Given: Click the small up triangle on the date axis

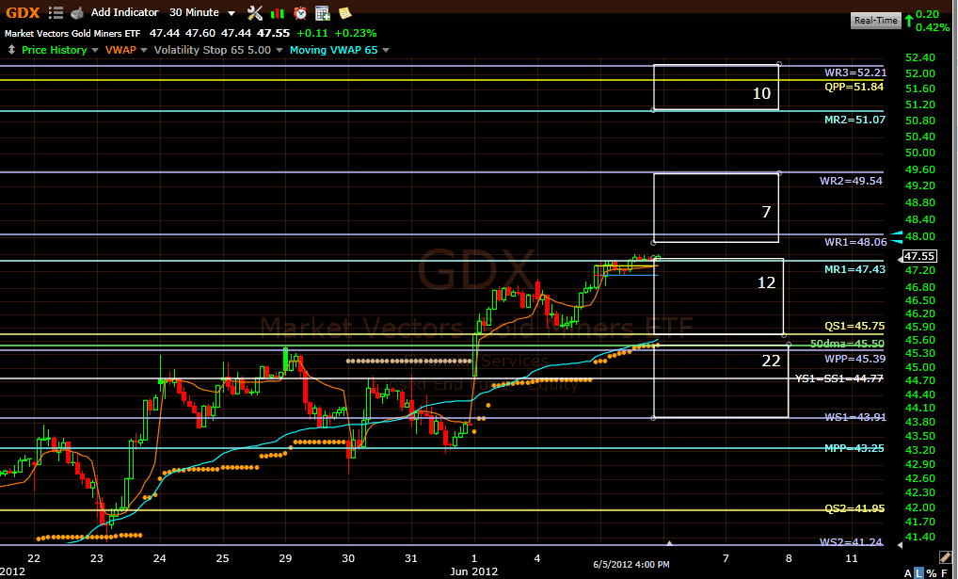Looking at the screenshot, I should [x=670, y=542].
